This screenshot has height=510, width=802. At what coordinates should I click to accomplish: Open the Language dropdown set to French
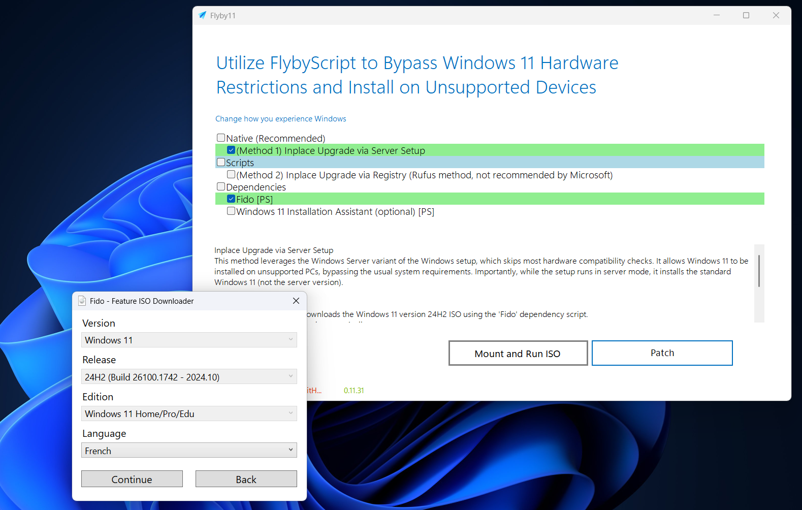[x=189, y=451]
